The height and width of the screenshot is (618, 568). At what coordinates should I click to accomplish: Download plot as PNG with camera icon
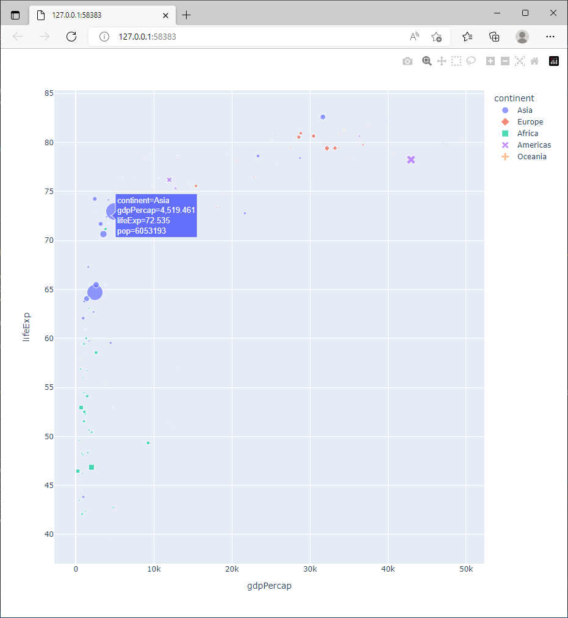(408, 61)
